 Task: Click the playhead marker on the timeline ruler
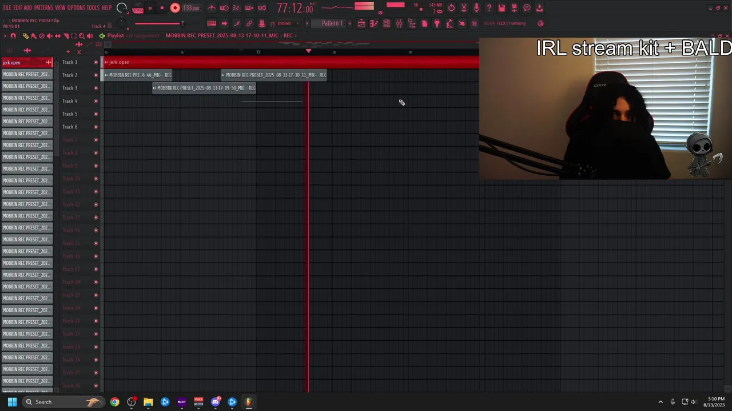click(x=309, y=51)
